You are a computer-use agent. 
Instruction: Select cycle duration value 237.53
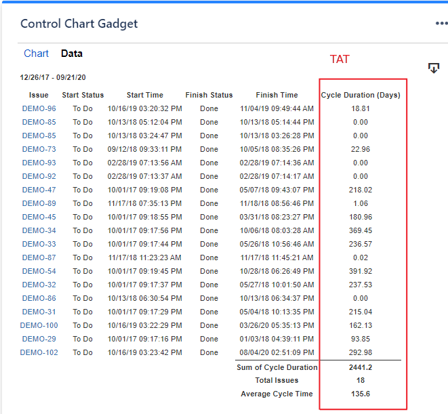tap(361, 285)
